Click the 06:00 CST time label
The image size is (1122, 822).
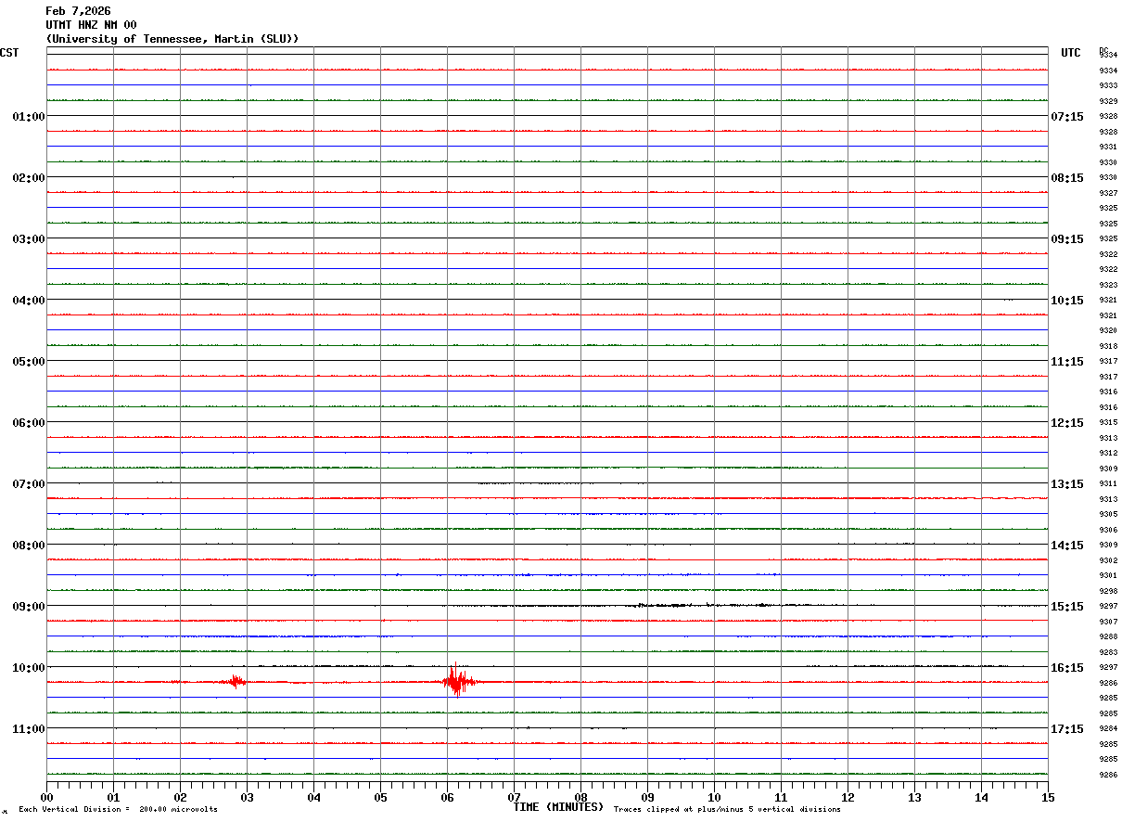[x=29, y=422]
